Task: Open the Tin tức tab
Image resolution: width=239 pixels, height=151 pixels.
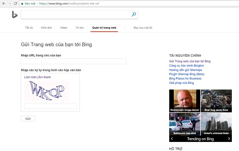Action: point(80,28)
